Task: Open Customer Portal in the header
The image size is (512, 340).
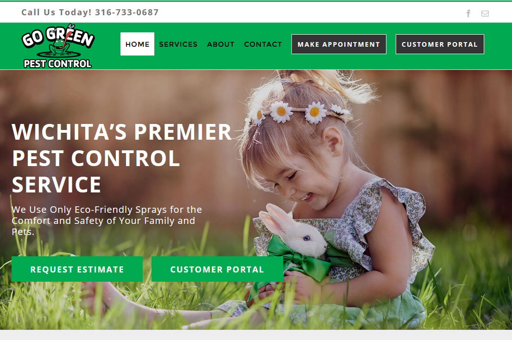Action: click(x=440, y=44)
